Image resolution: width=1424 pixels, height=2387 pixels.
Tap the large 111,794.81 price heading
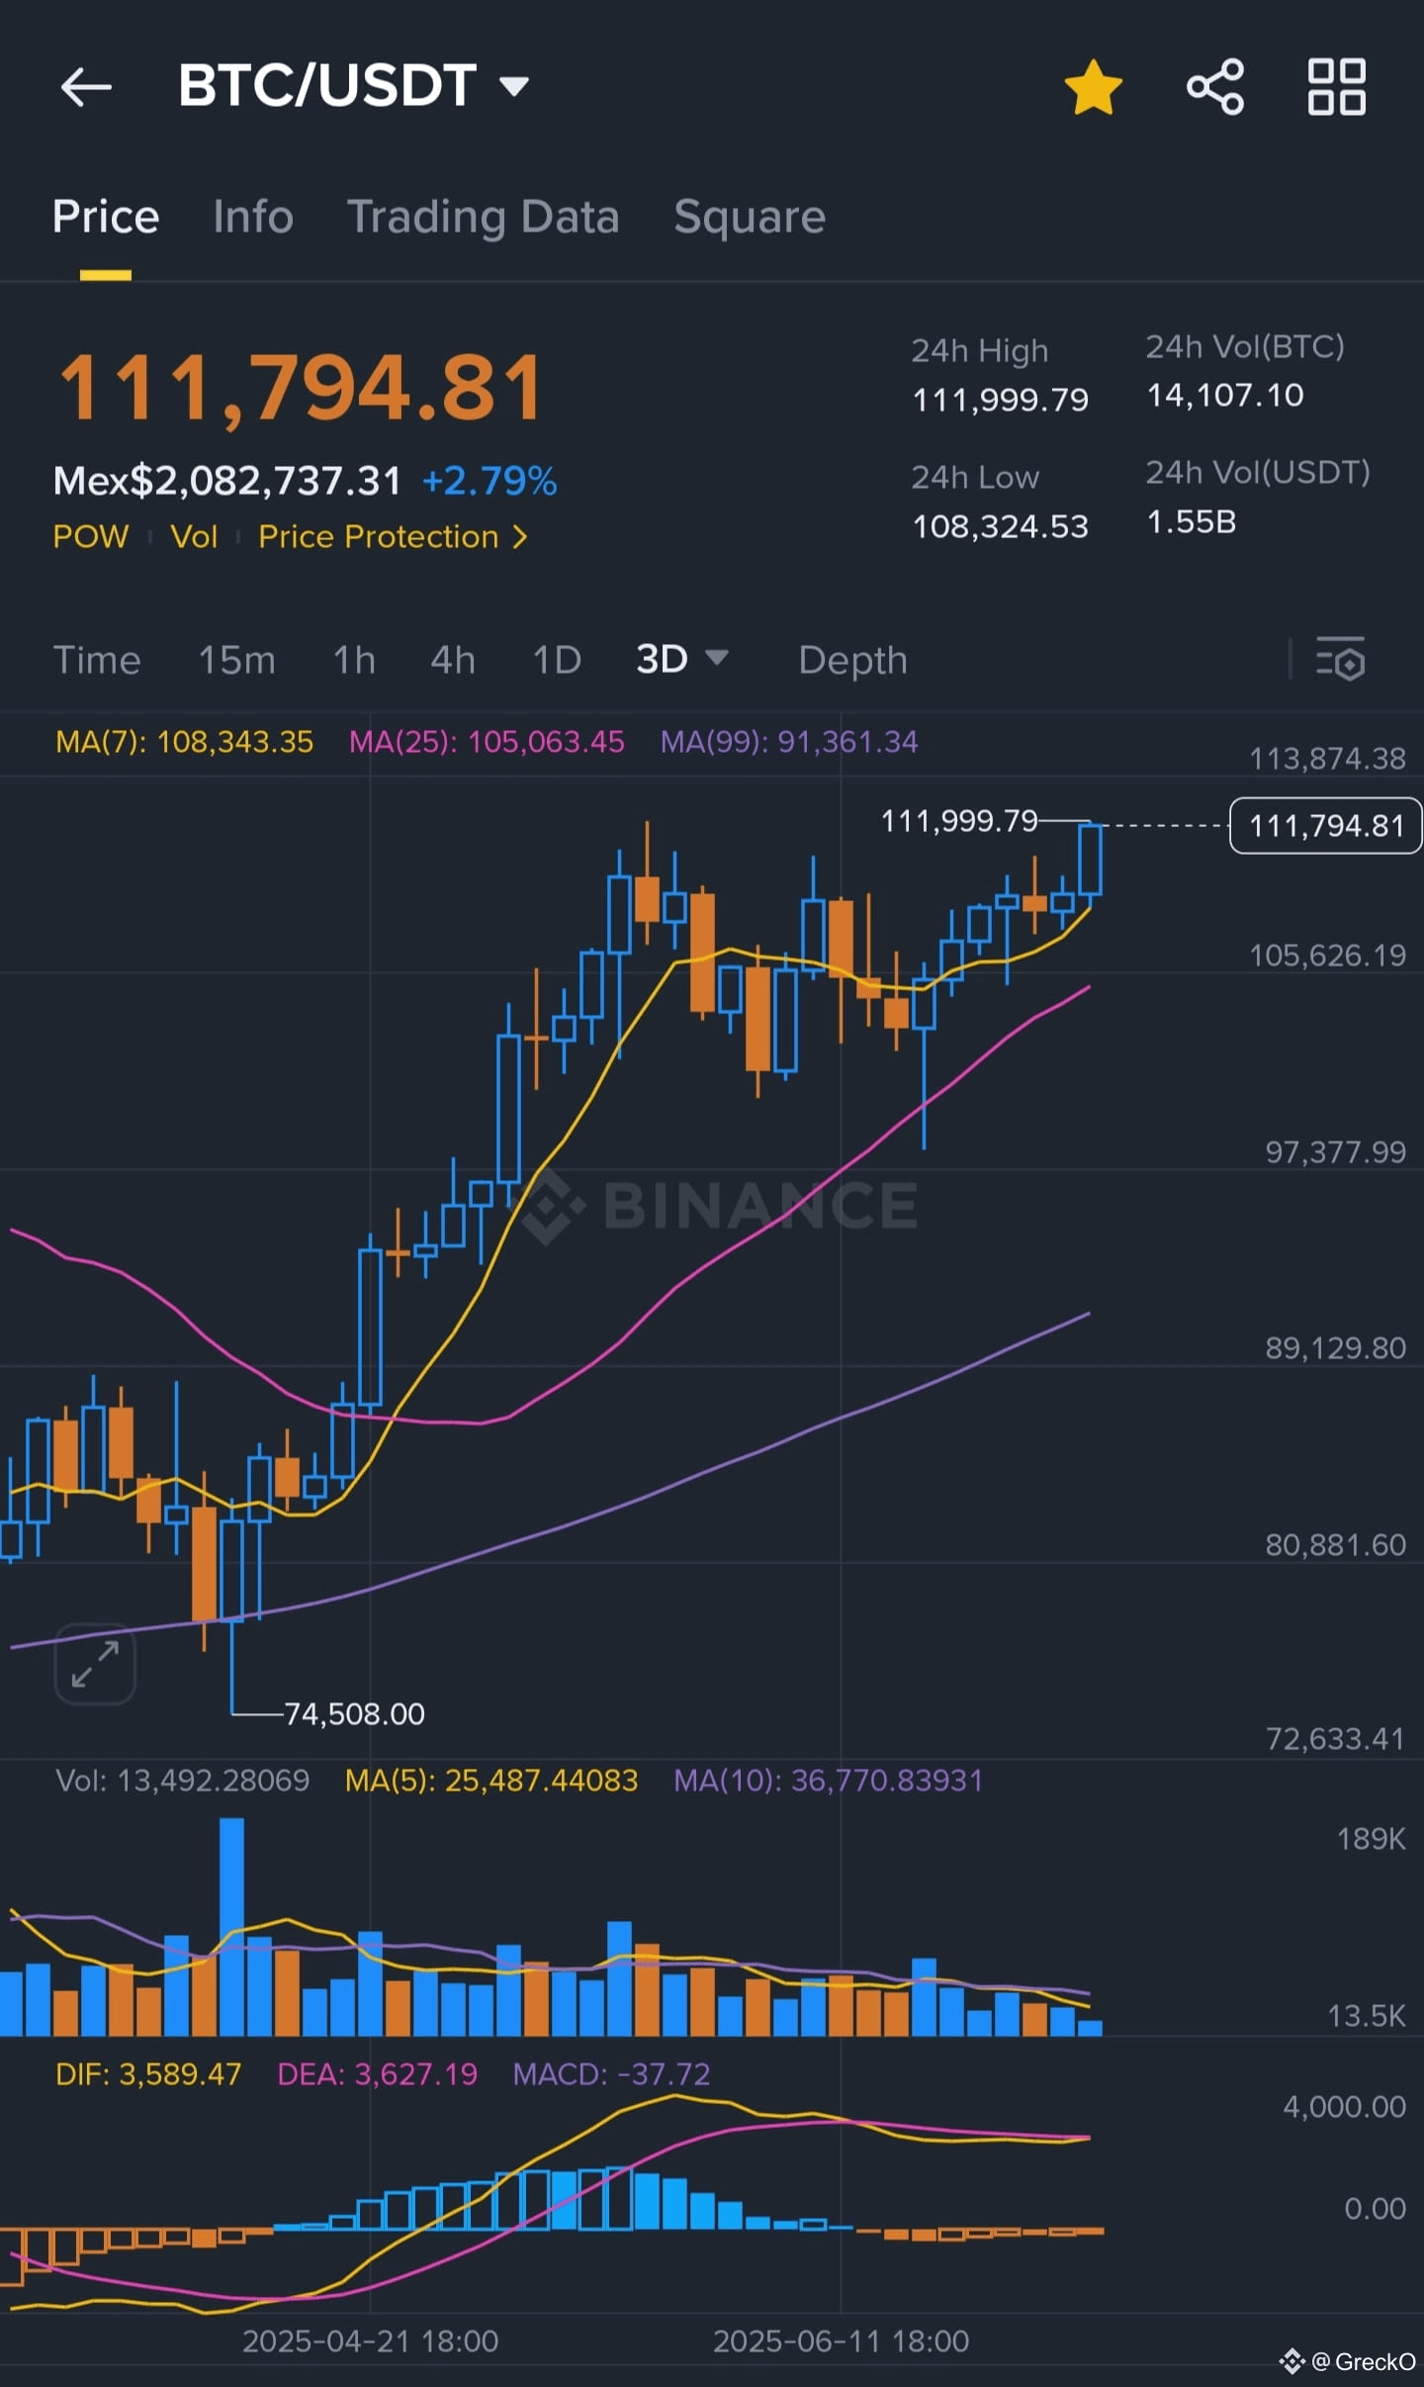coord(301,389)
